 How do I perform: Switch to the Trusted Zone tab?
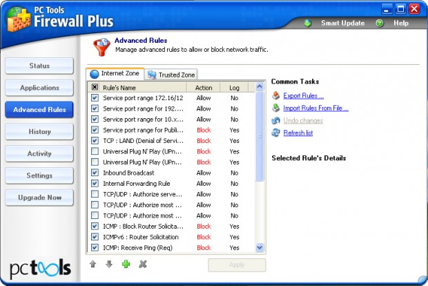171,75
